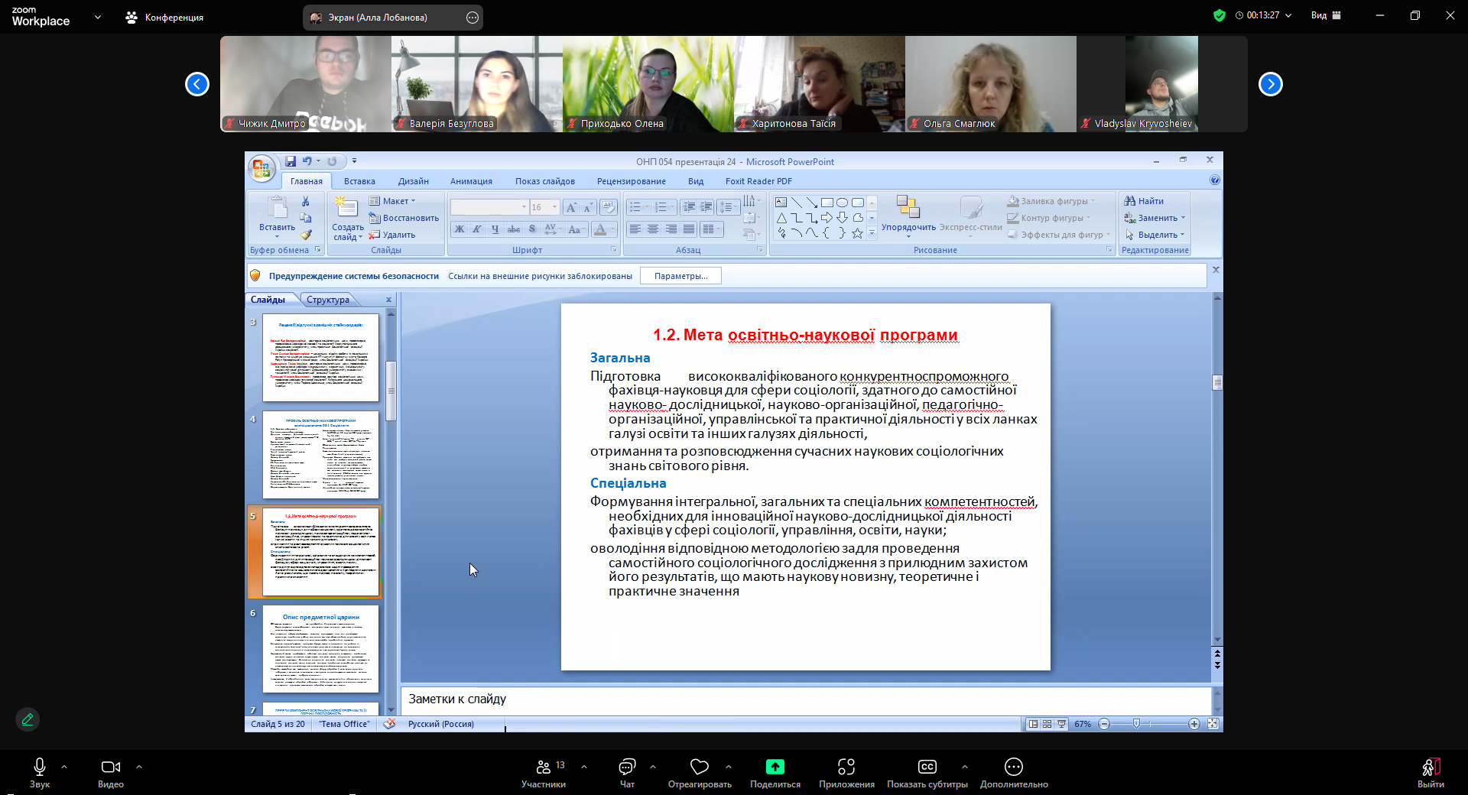The height and width of the screenshot is (795, 1468).
Task: Select the right block arrow shape
Action: click(x=827, y=218)
